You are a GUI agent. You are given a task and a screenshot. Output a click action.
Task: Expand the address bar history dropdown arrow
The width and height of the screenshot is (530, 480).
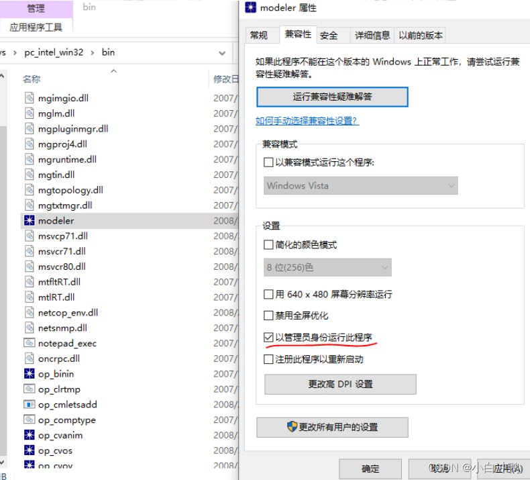222,53
